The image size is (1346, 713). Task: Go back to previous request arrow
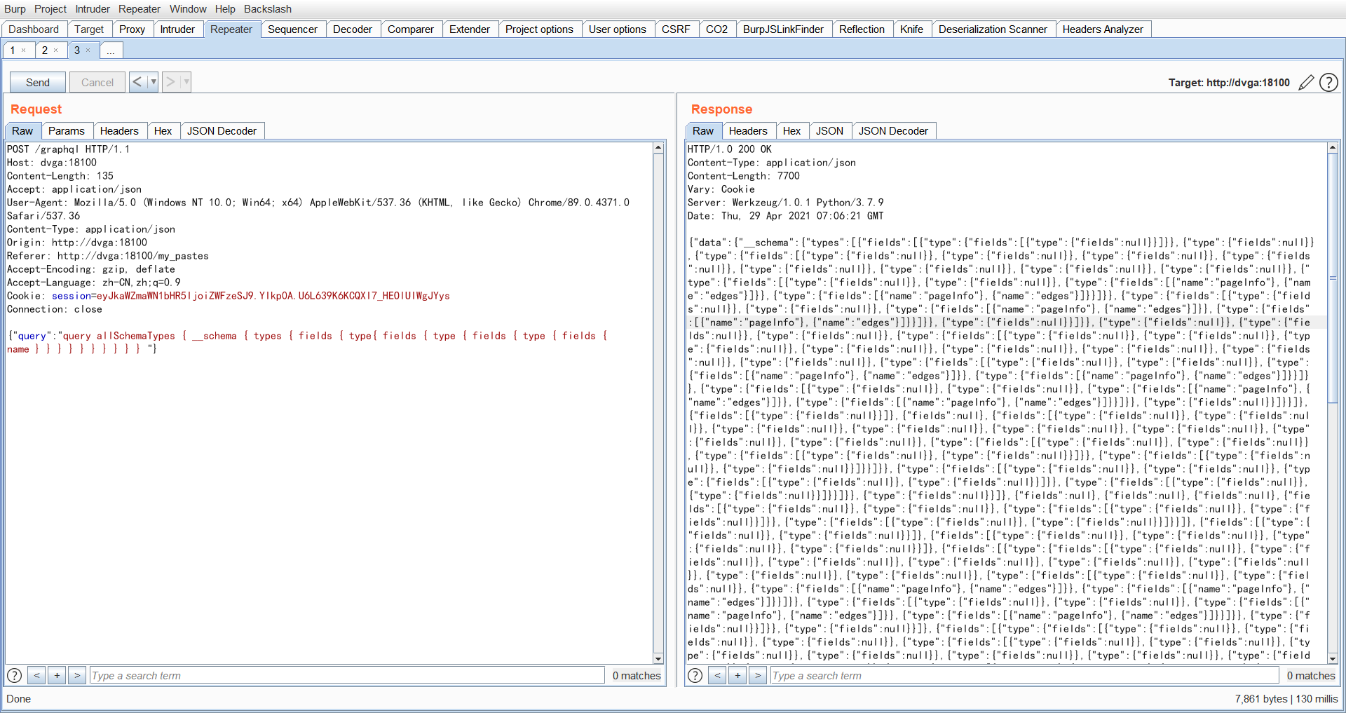pyautogui.click(x=137, y=82)
